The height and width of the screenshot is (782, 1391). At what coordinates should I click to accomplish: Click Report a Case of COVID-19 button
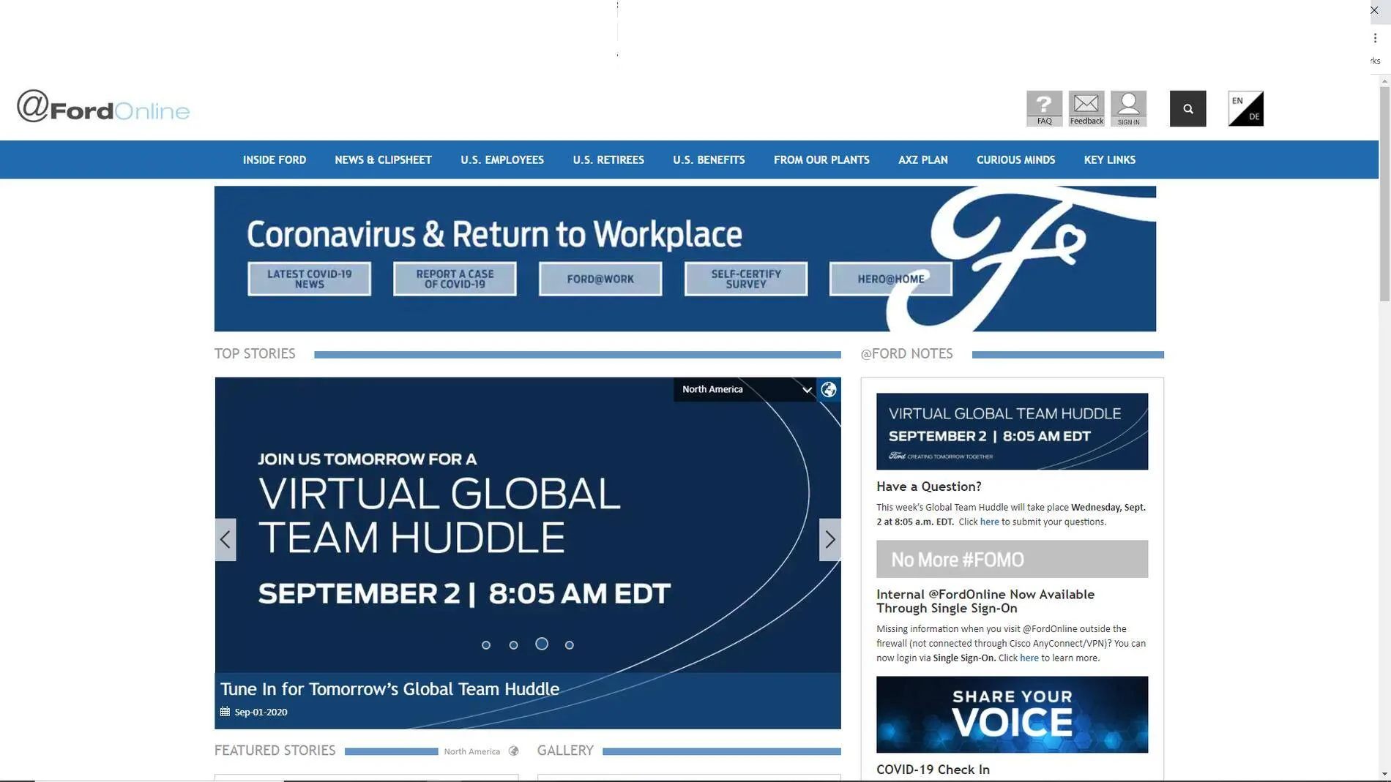pos(455,279)
